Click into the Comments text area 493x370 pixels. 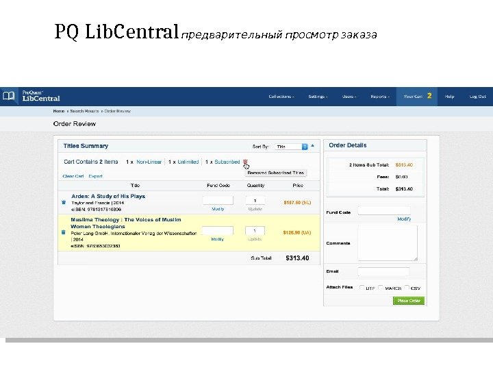click(x=388, y=243)
